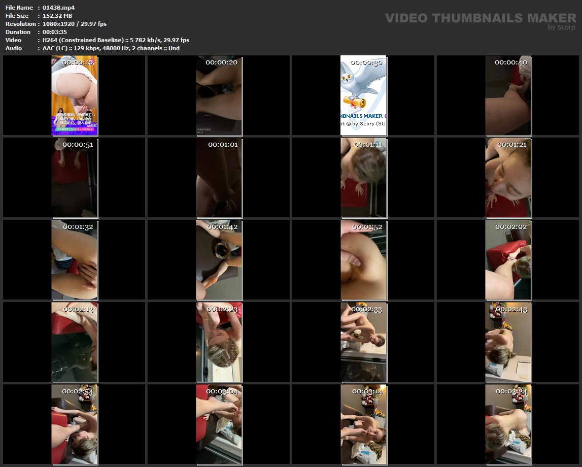Select the frame stamped 00:01:32
This screenshot has height=467, width=582.
(74, 260)
